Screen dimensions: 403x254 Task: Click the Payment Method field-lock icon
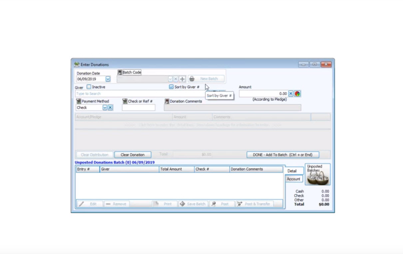pos(79,101)
